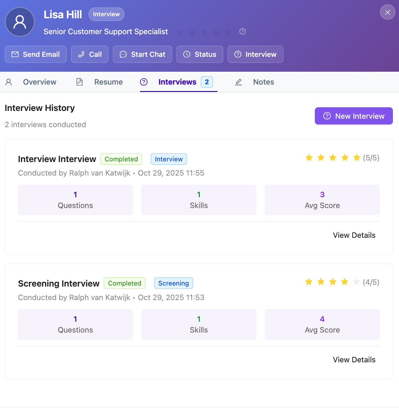Open the help tooltip icon next to the stars
The height and width of the screenshot is (408, 399).
pos(242,32)
